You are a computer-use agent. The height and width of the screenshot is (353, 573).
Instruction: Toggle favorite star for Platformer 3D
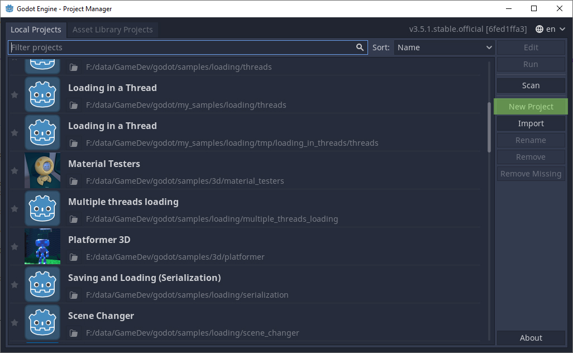click(x=15, y=247)
